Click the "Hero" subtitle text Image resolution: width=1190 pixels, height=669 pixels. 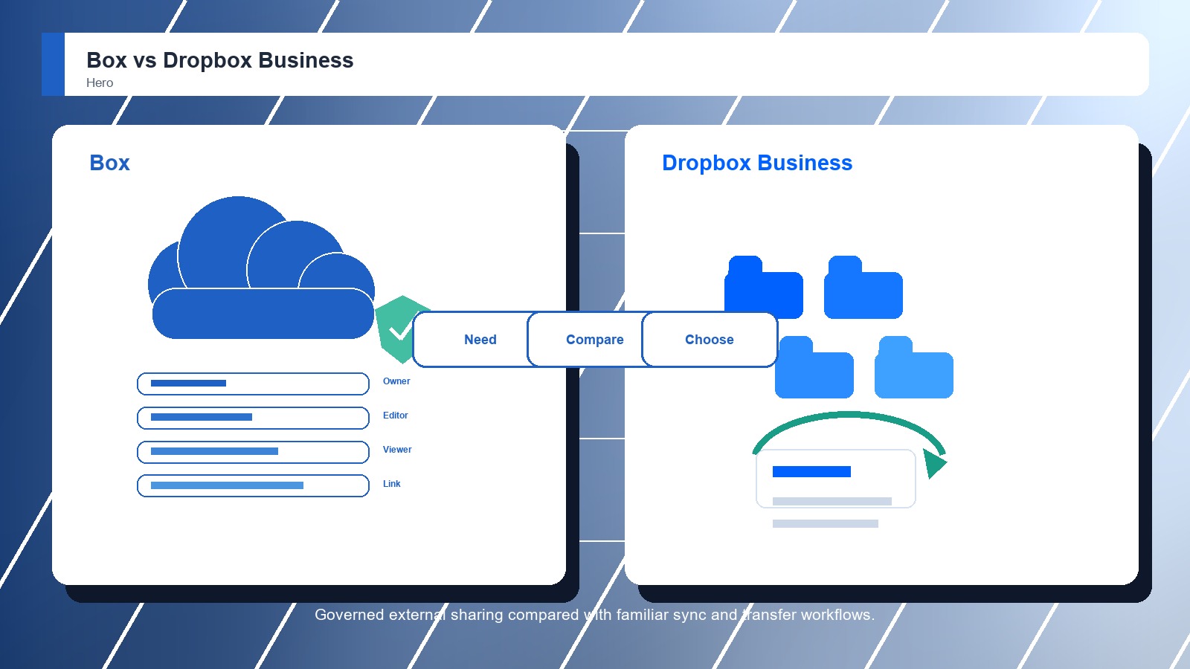point(100,83)
